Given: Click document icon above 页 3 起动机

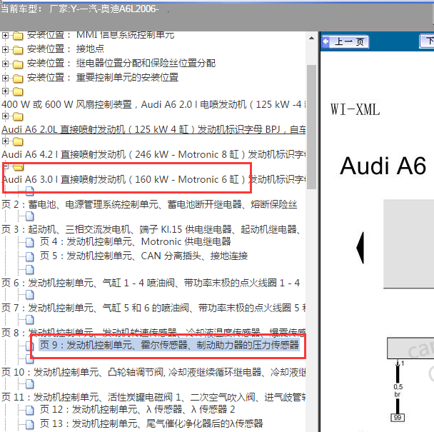Looking at the screenshot, I should pos(29,216).
